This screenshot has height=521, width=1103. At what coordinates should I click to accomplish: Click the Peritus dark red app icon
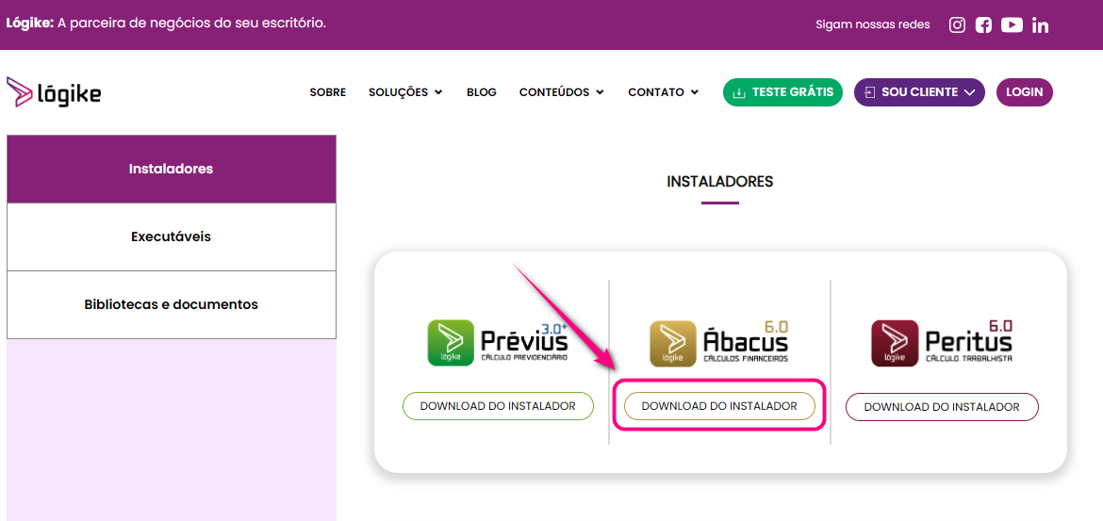pos(895,343)
